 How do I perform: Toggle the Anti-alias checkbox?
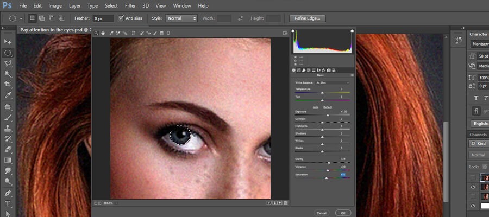click(x=121, y=18)
